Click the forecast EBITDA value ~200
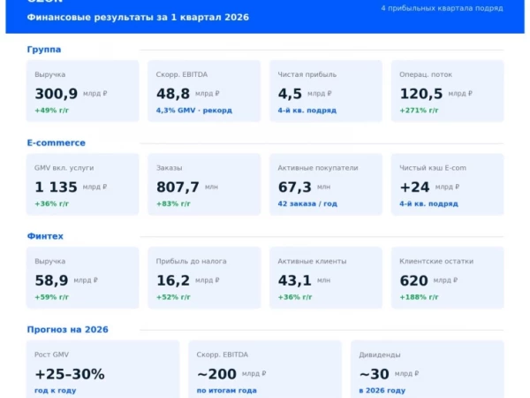530x398 pixels. point(216,374)
